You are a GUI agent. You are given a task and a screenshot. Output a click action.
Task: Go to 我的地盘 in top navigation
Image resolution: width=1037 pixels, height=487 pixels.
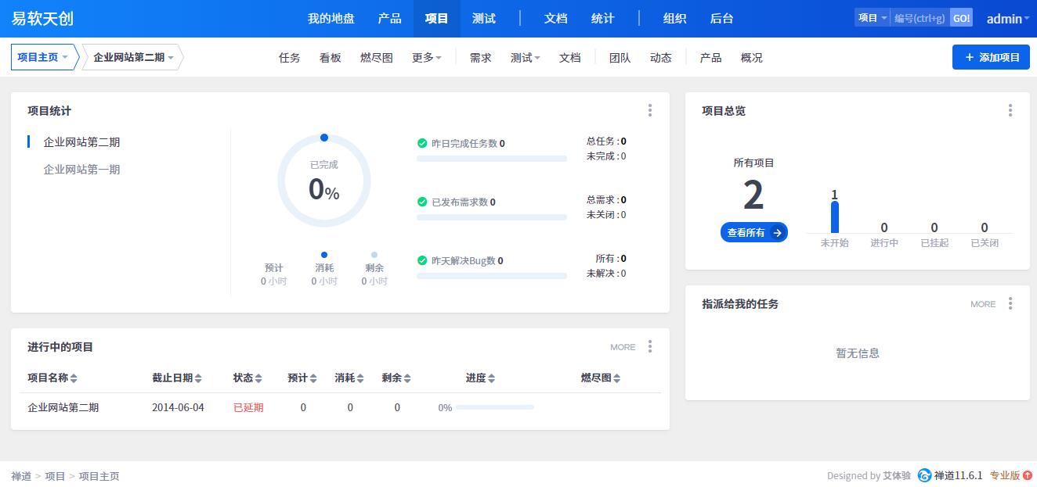click(331, 19)
